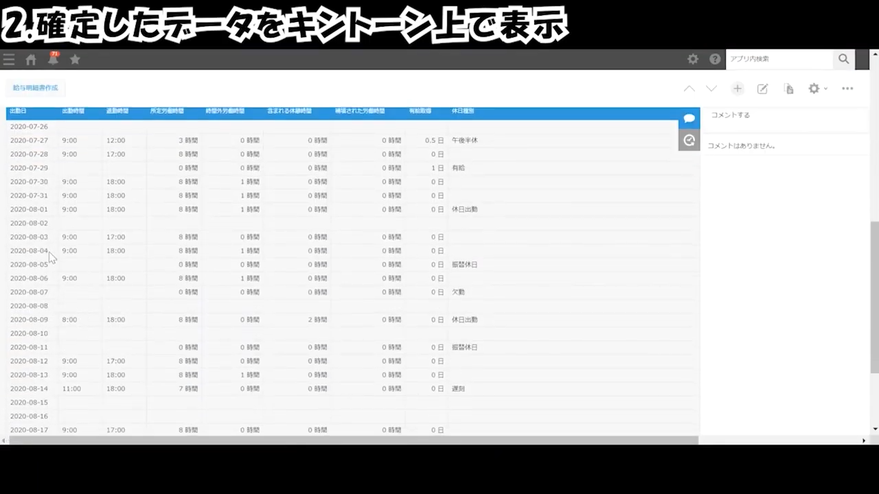The width and height of the screenshot is (879, 494).
Task: Open the header gear settings menu
Action: click(693, 60)
